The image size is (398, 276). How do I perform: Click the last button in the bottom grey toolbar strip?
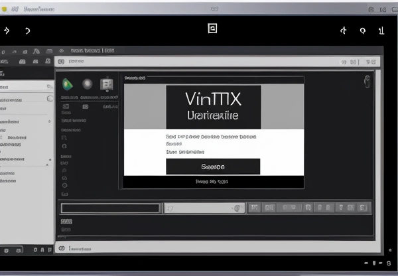[x=363, y=208]
